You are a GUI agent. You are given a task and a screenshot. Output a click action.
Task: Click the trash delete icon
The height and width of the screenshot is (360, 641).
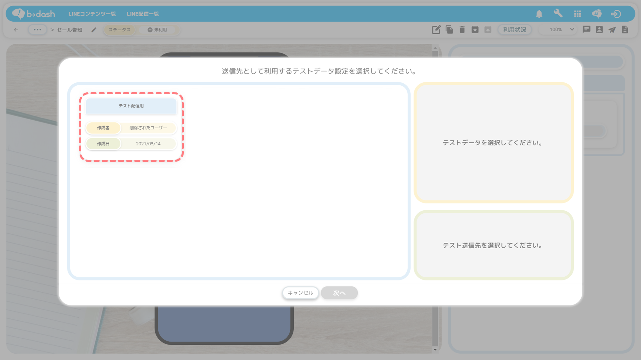coord(462,30)
